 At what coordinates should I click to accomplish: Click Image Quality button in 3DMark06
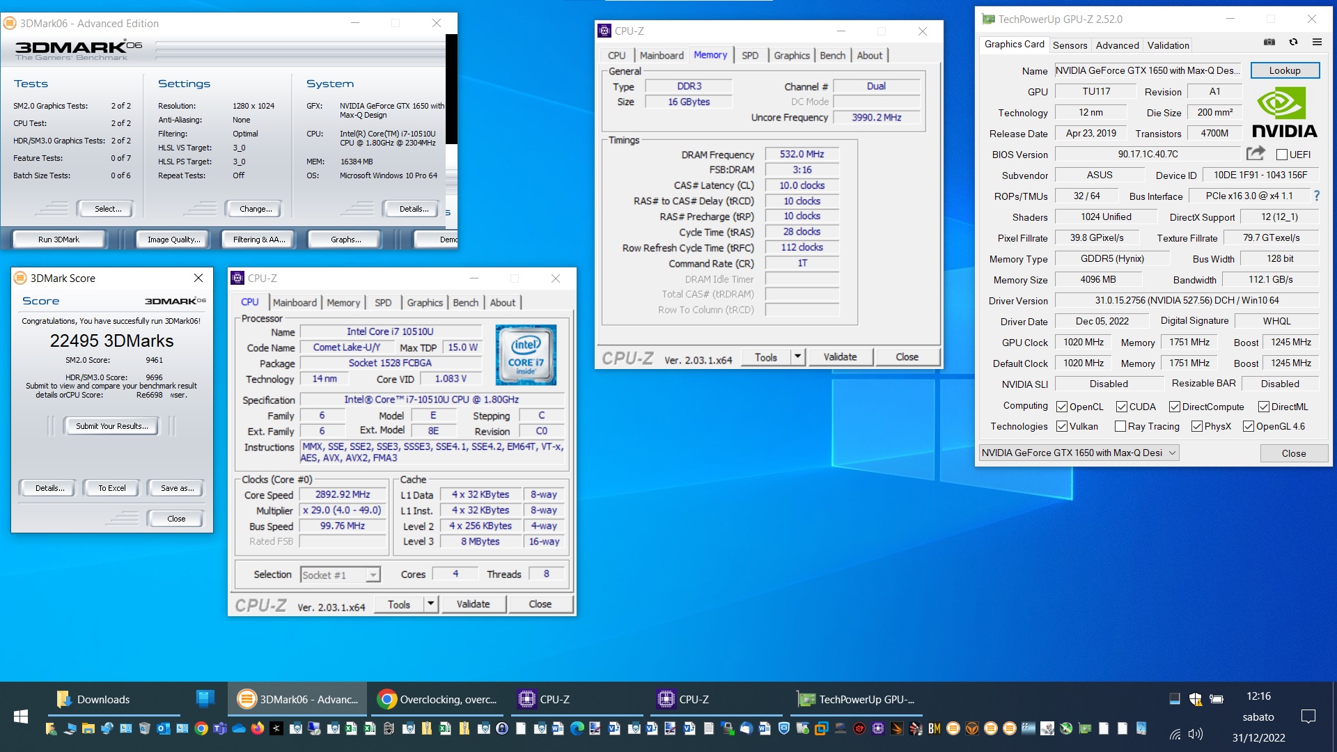point(173,240)
